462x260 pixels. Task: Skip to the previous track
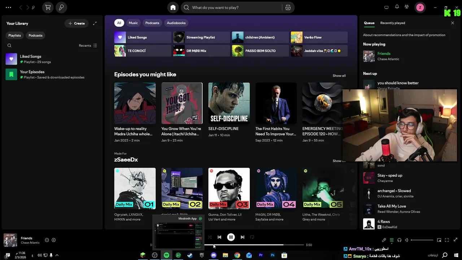point(219,237)
